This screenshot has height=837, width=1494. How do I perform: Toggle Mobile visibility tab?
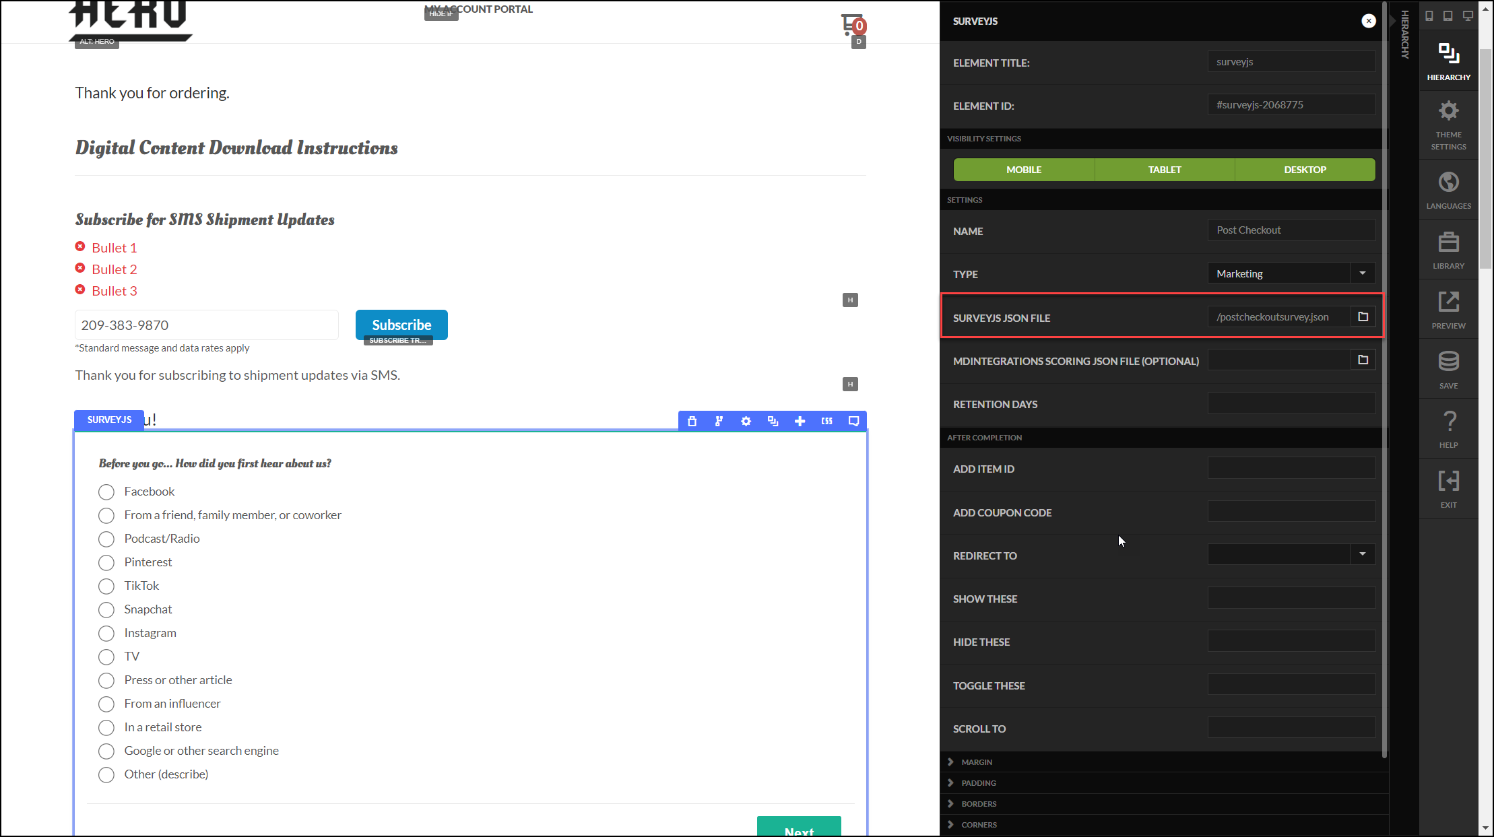pos(1024,170)
